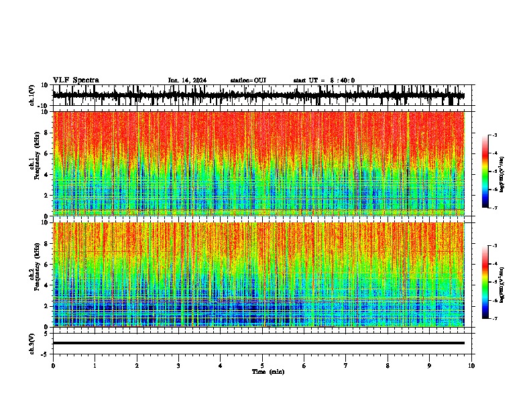Click the "station=OUI" header label
Screen dimensions: 531x410
pos(248,80)
